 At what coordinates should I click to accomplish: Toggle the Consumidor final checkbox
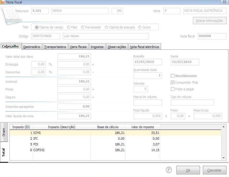point(173,82)
